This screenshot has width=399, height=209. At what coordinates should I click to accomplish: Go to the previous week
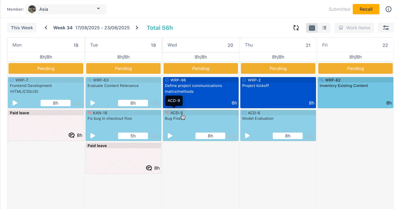click(46, 28)
